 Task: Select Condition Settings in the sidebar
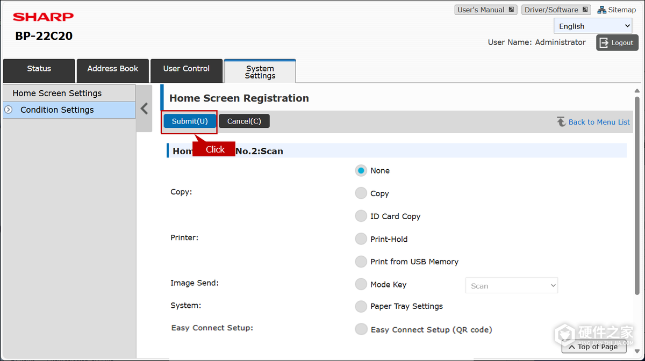pyautogui.click(x=69, y=110)
